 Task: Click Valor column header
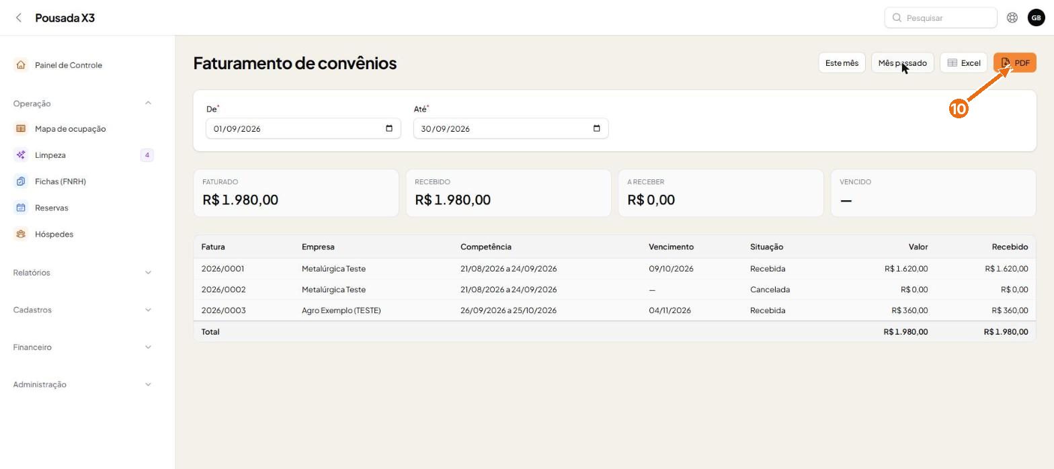click(918, 247)
